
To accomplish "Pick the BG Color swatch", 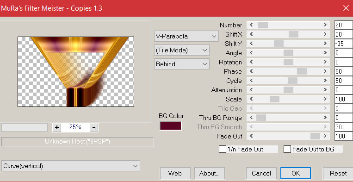I will point(170,126).
